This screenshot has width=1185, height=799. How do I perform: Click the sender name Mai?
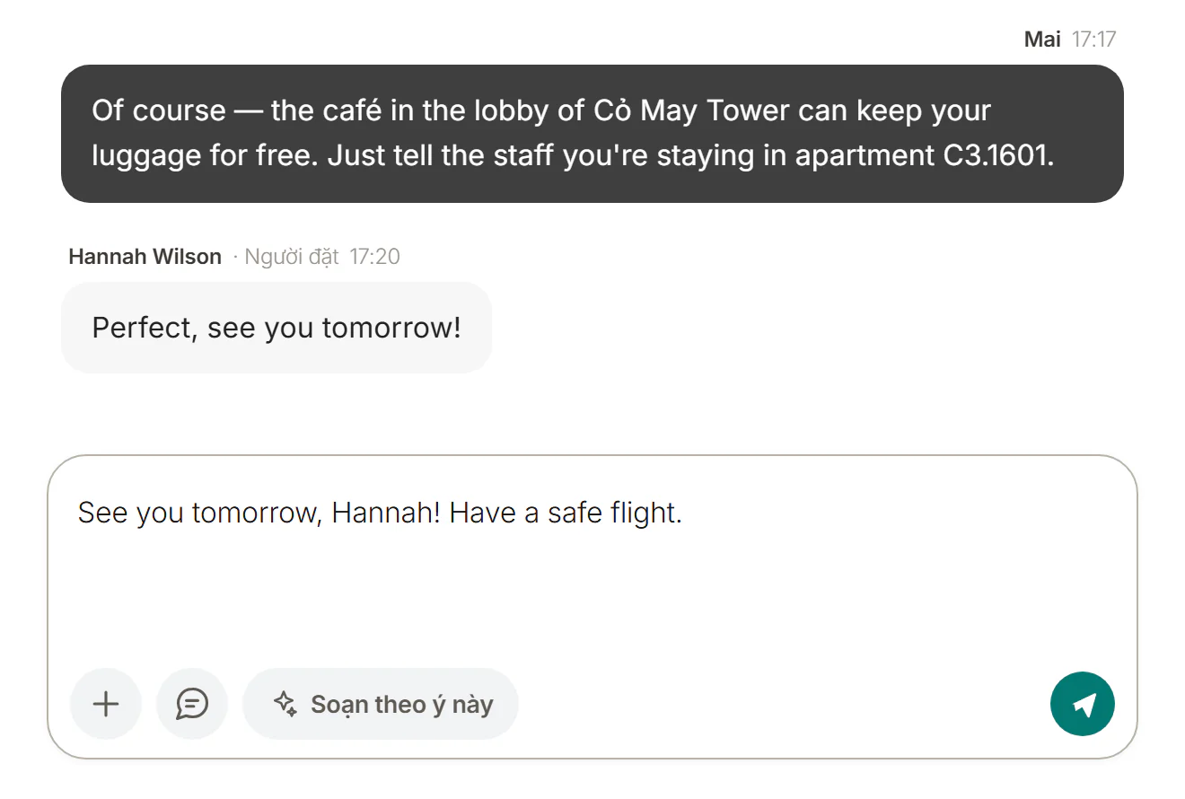[1042, 40]
